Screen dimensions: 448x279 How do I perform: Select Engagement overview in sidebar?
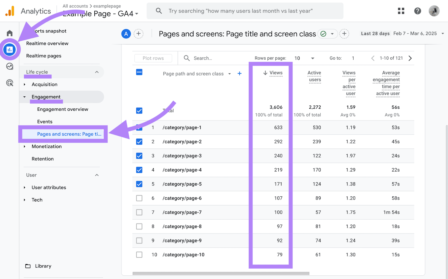pos(62,109)
